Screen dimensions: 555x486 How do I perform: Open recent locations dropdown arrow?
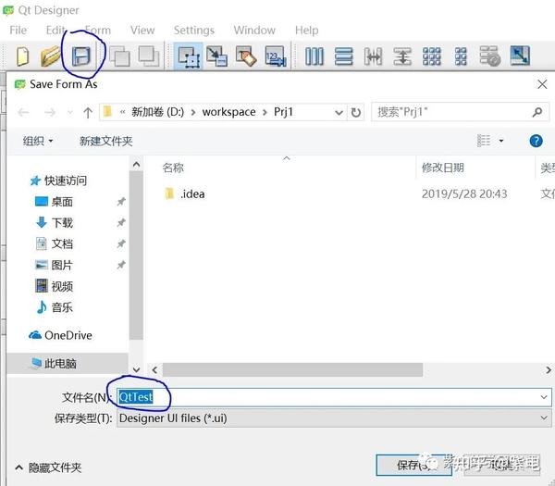click(70, 113)
